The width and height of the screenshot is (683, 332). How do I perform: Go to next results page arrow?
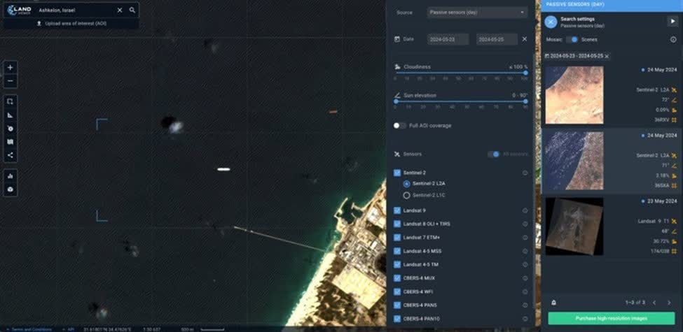tap(669, 303)
